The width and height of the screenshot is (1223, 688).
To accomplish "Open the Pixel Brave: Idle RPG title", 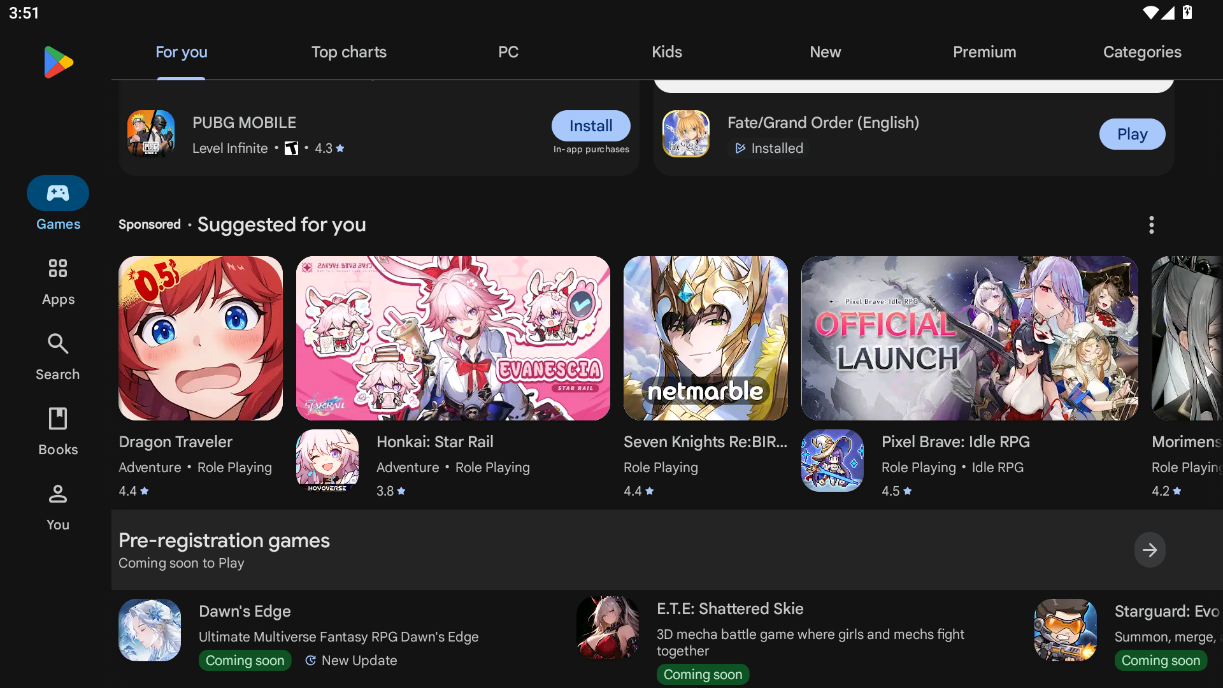I will click(x=956, y=442).
